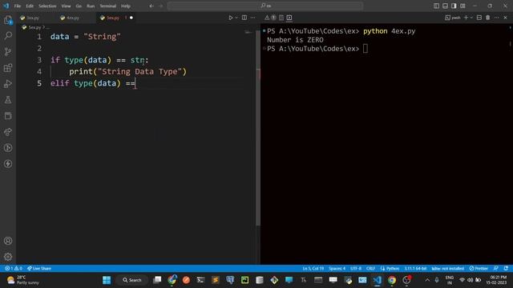The image size is (513, 288).
Task: Open the Search view in activity bar
Action: pyautogui.click(x=8, y=35)
